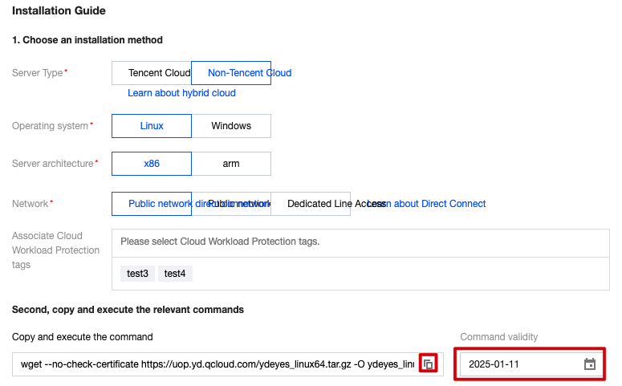Click inside the wget command text field

(x=217, y=364)
